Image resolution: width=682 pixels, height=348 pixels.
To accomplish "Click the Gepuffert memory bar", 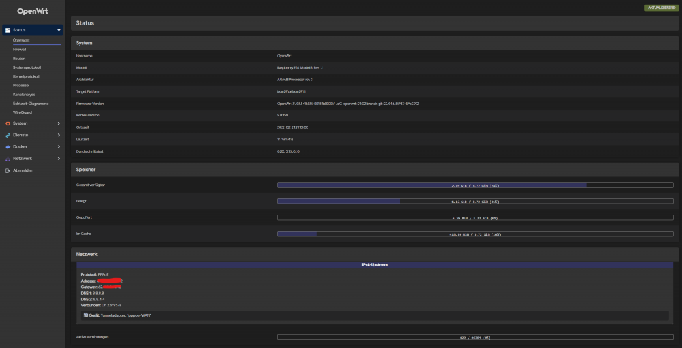I will [475, 218].
